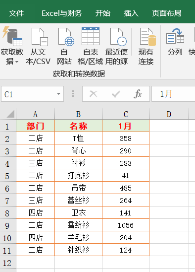
Task: Select column B header
Action: pos(78,114)
